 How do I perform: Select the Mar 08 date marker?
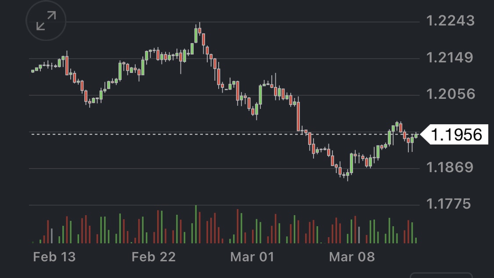[352, 256]
